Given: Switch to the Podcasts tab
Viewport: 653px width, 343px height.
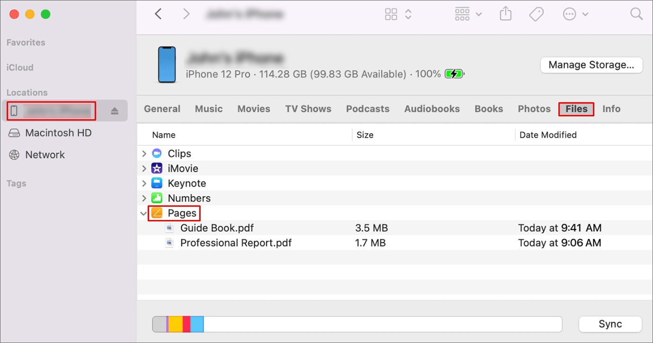Looking at the screenshot, I should pyautogui.click(x=368, y=109).
